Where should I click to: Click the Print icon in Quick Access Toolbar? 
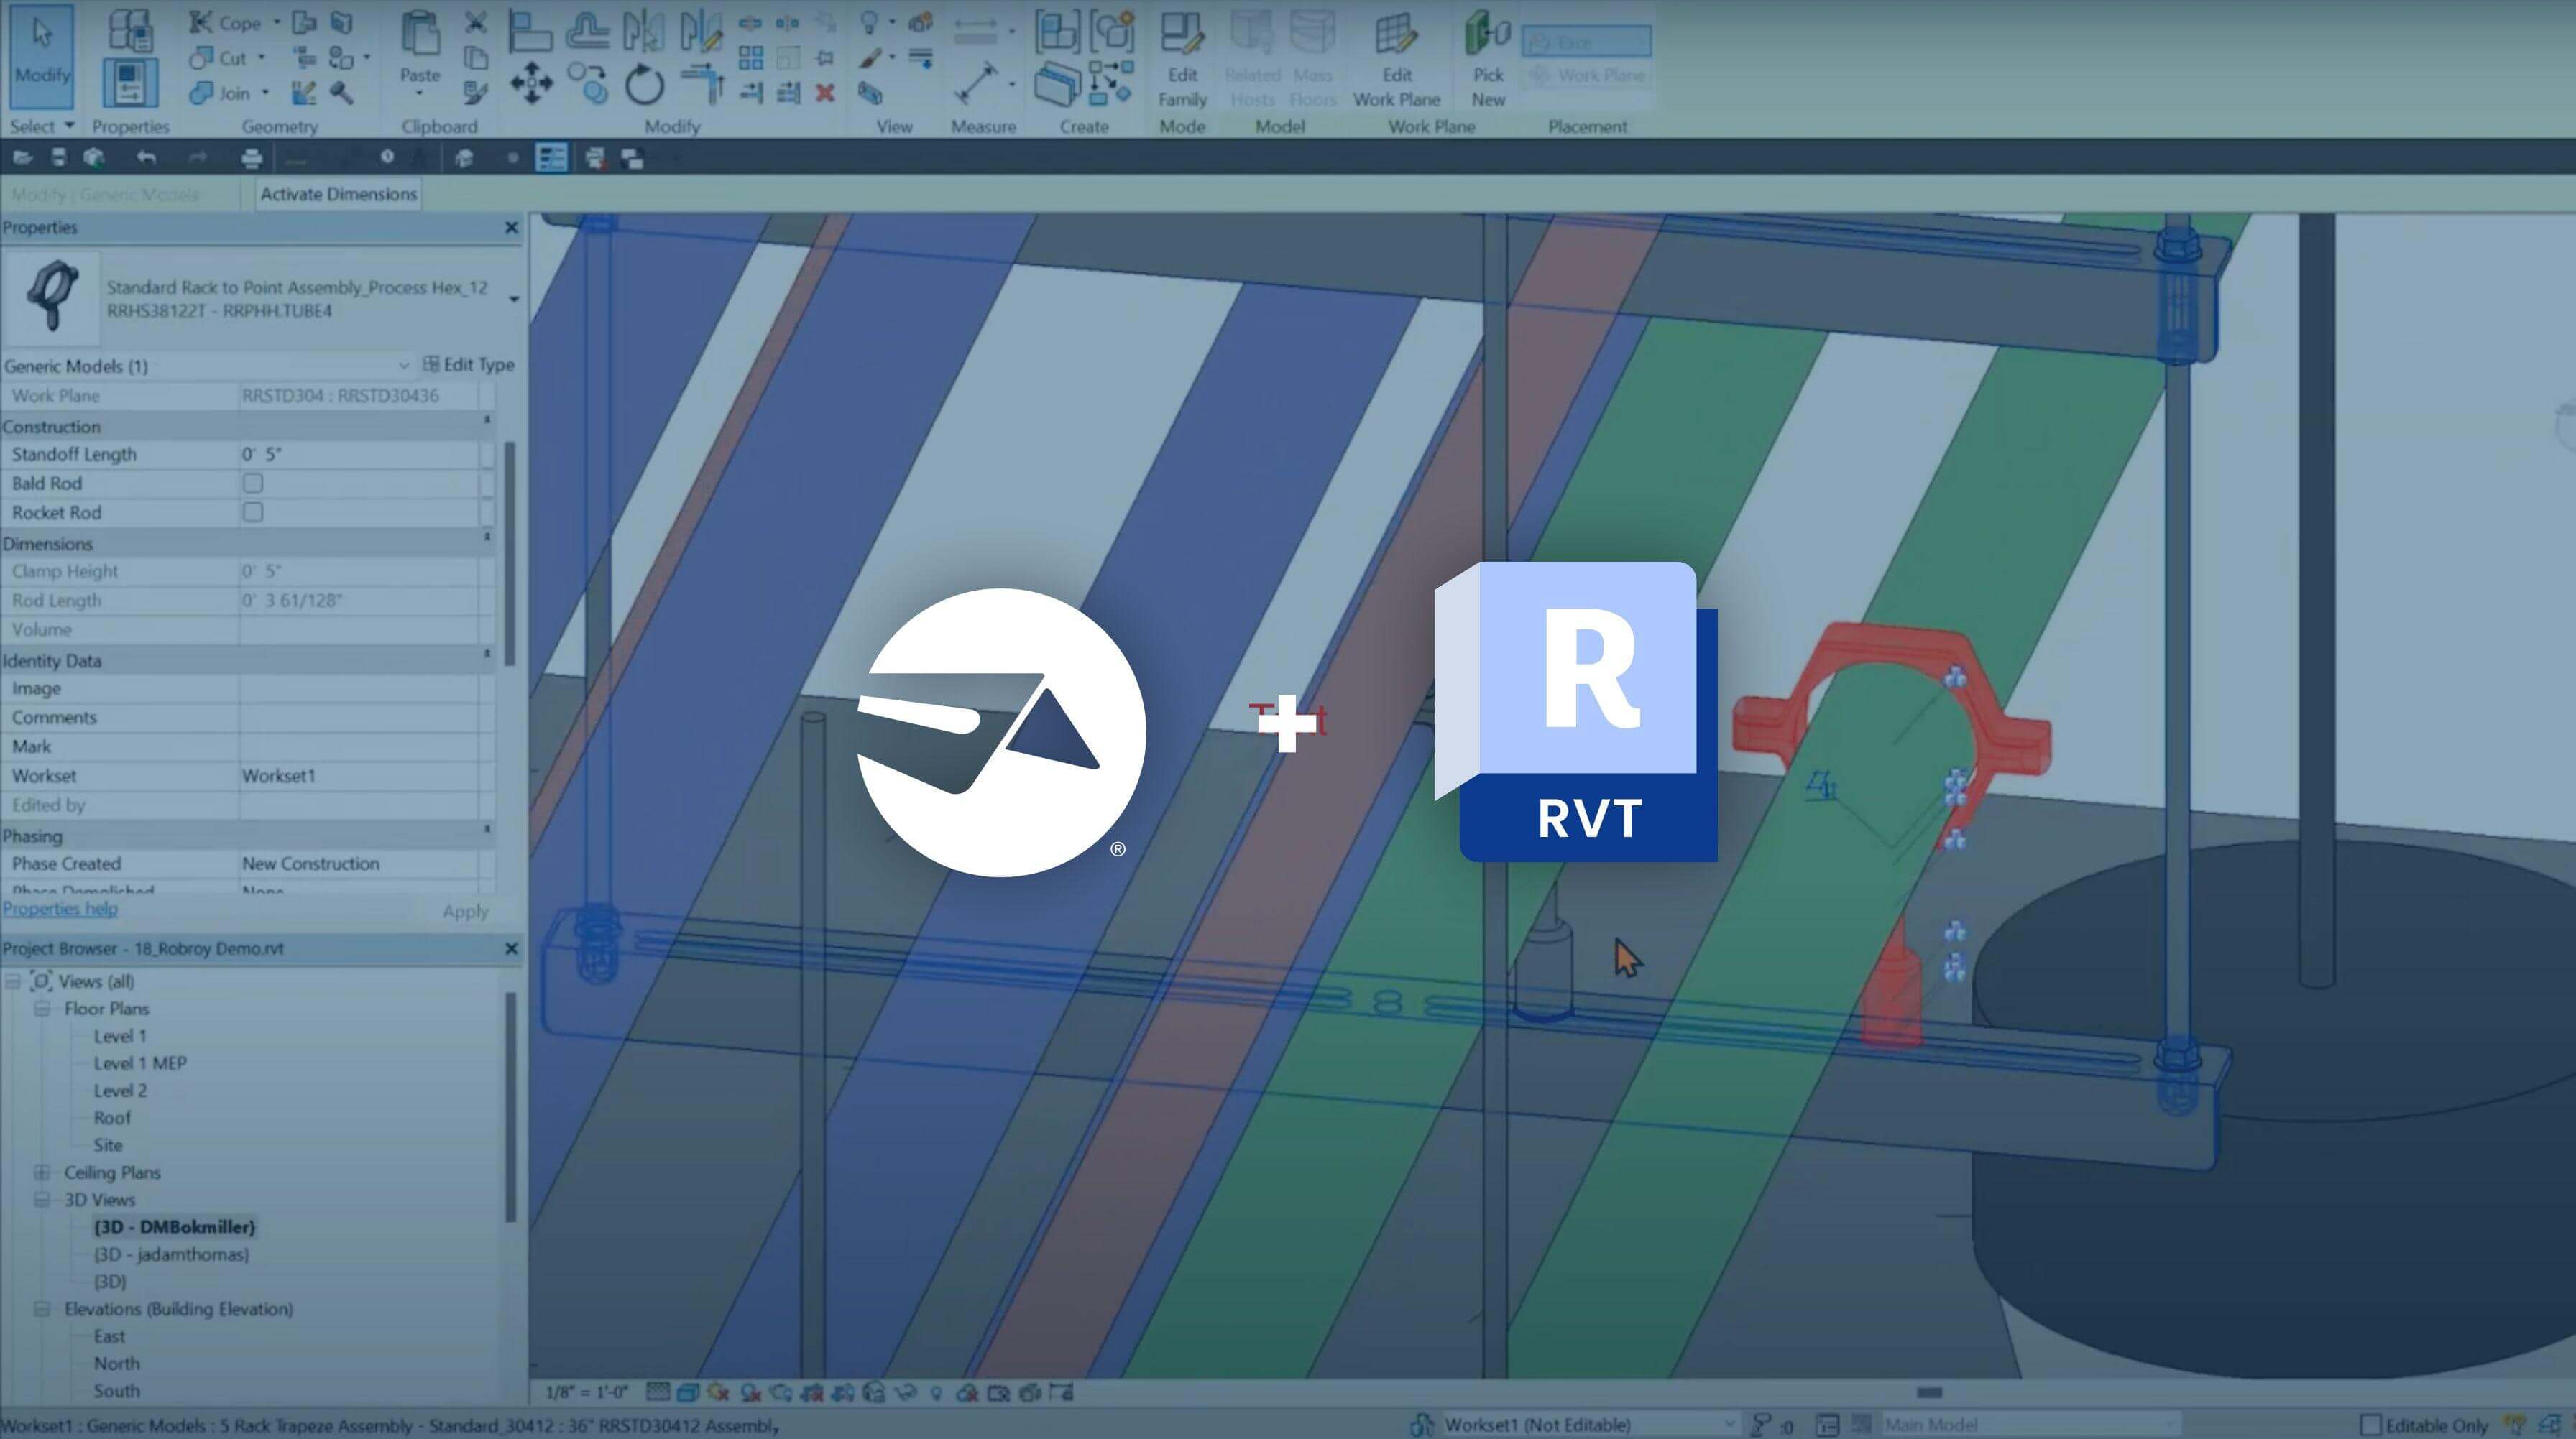click(253, 157)
